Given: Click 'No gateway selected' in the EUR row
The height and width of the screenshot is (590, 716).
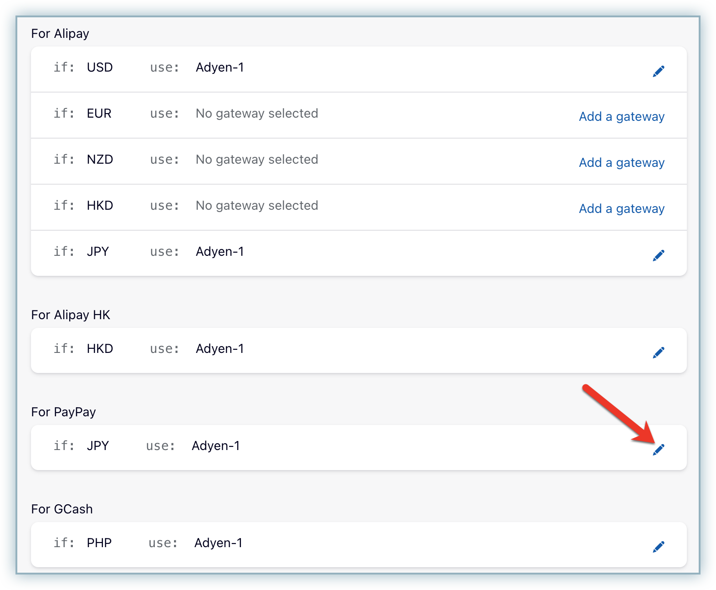Looking at the screenshot, I should 257,114.
